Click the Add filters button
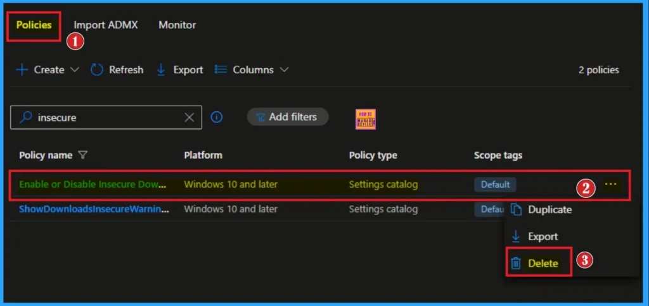 [288, 117]
